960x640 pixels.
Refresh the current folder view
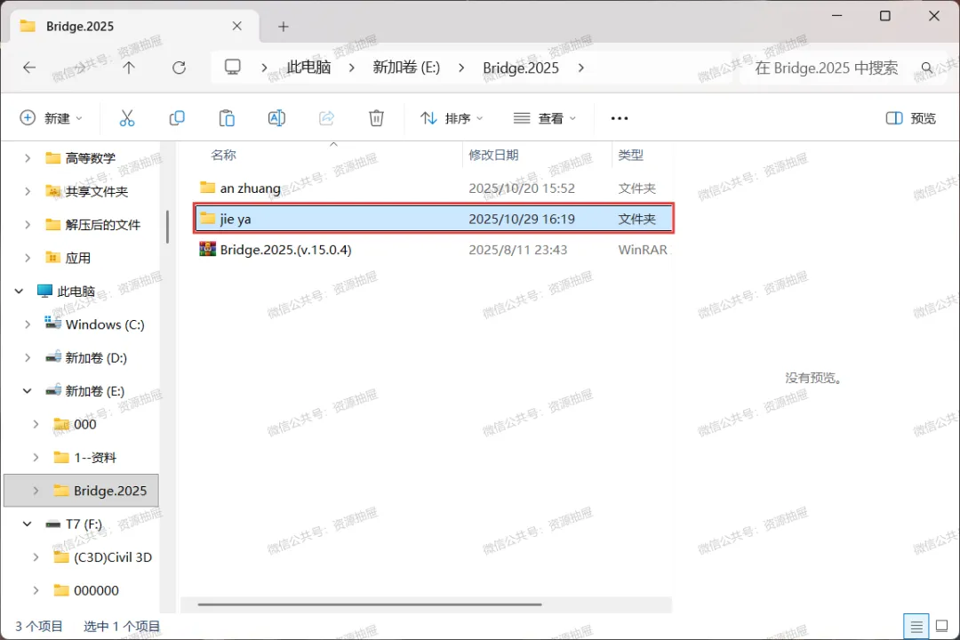(x=179, y=68)
